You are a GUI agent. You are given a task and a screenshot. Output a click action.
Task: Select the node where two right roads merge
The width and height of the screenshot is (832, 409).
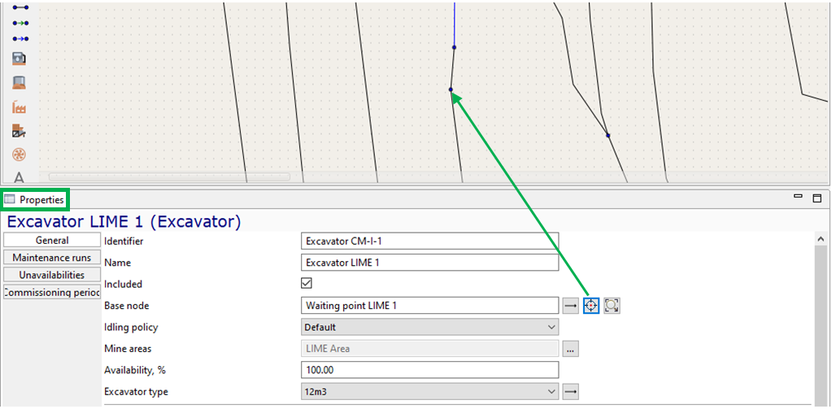click(608, 135)
